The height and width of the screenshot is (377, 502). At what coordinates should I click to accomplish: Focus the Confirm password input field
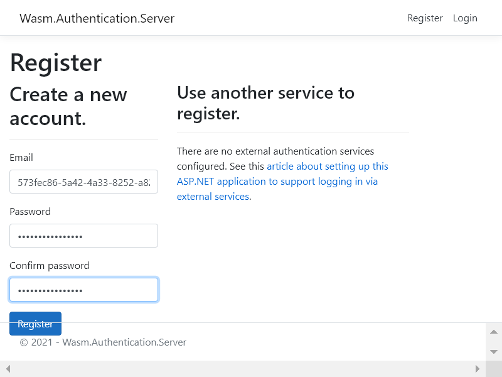(x=83, y=290)
